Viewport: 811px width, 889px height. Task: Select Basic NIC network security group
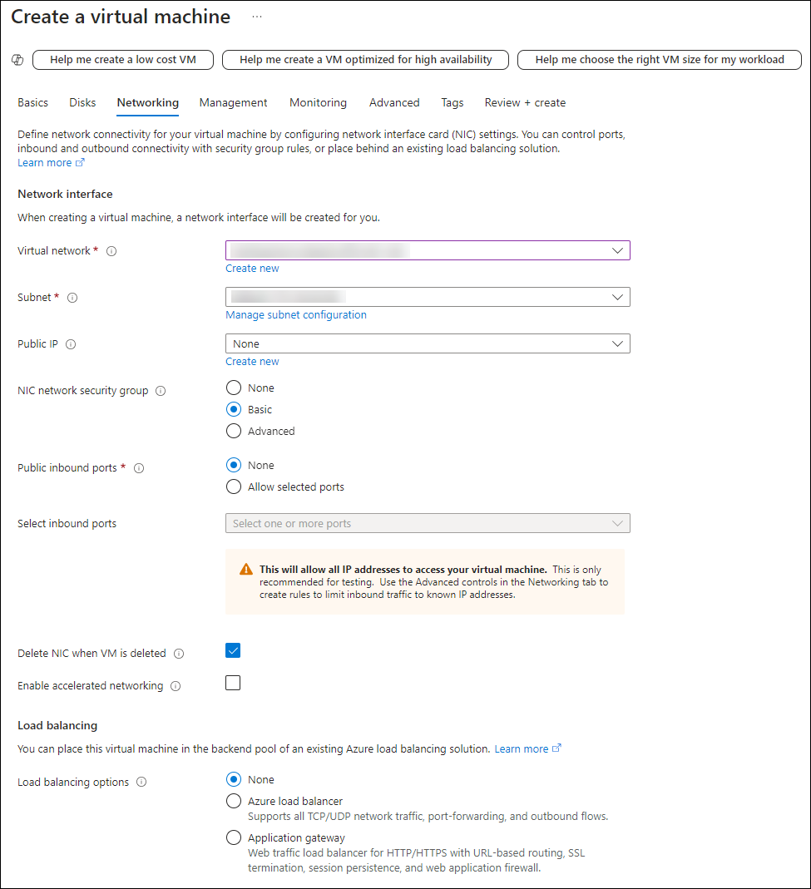click(234, 409)
